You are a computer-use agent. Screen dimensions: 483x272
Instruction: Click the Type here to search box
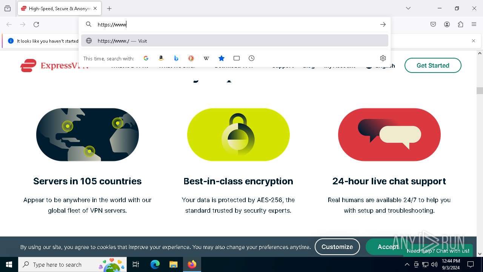[73, 264]
